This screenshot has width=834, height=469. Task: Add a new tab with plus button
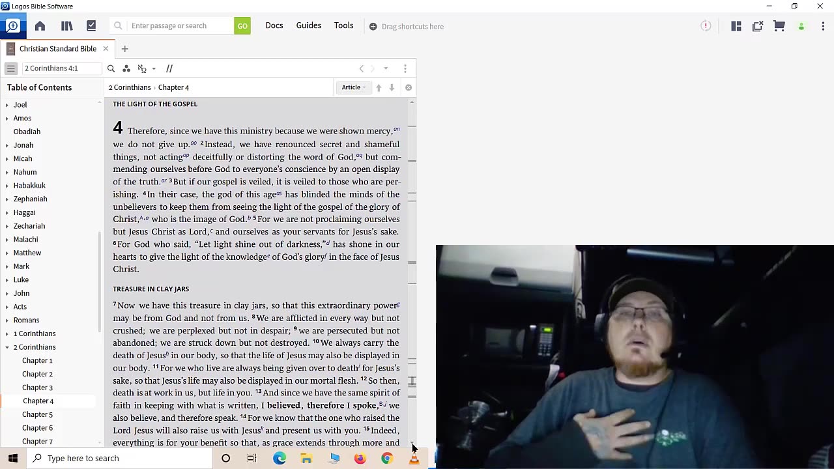tap(124, 49)
